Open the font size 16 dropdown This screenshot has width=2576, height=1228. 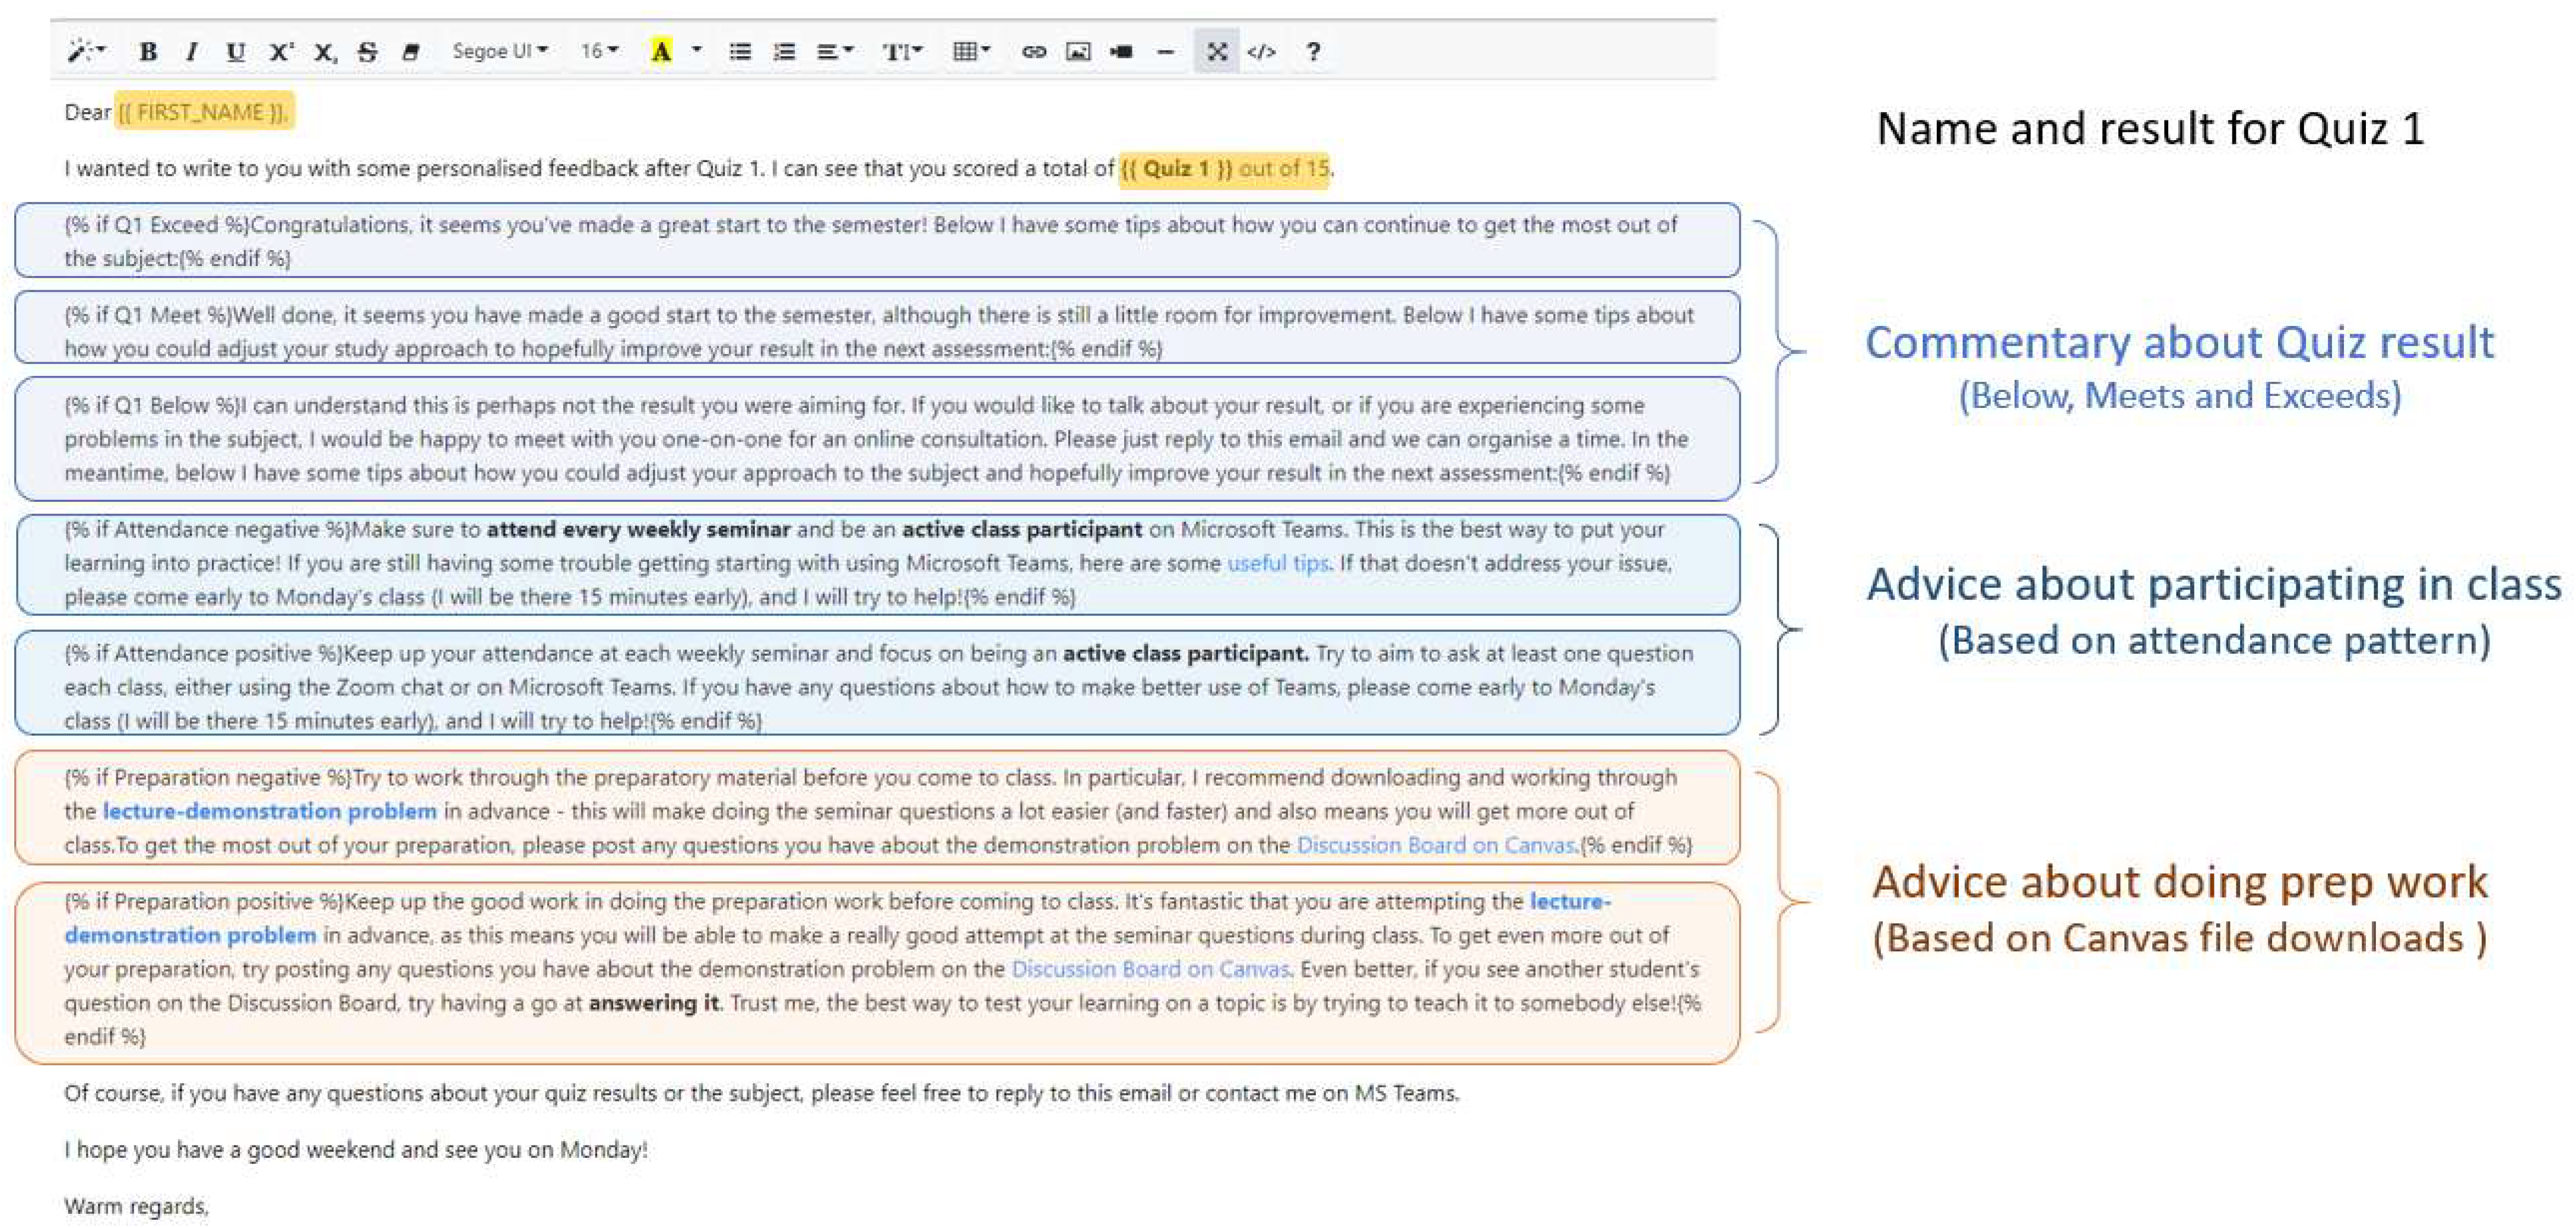click(599, 51)
